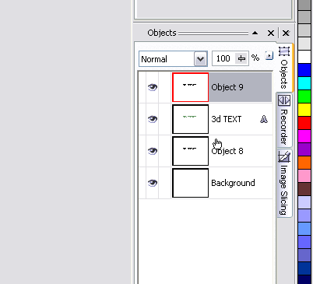The image size is (313, 284).
Task: Hide the Object 9 layer eye icon
Action: pyautogui.click(x=153, y=87)
